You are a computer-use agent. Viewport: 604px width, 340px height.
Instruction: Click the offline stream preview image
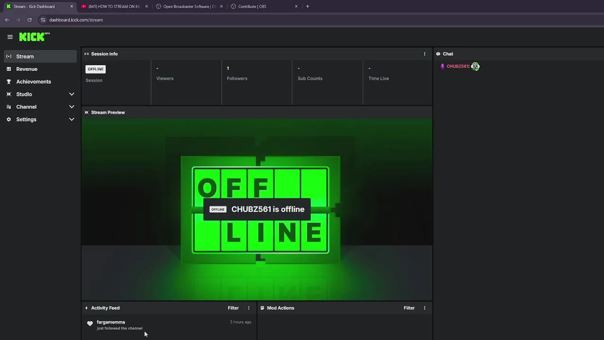point(257,209)
